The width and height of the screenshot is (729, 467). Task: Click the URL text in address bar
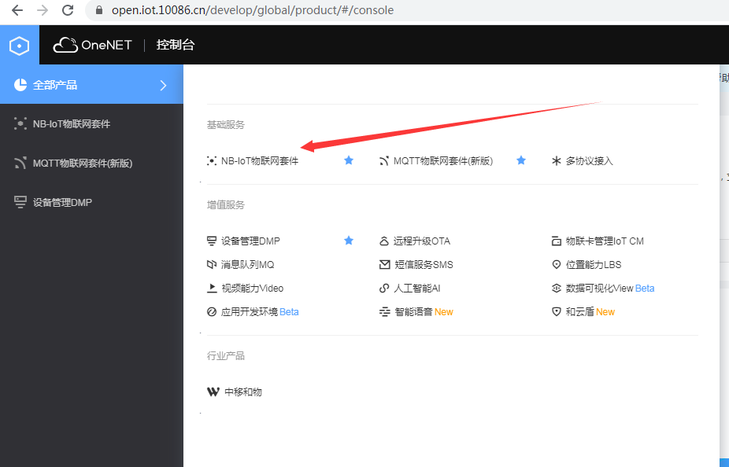pos(253,10)
